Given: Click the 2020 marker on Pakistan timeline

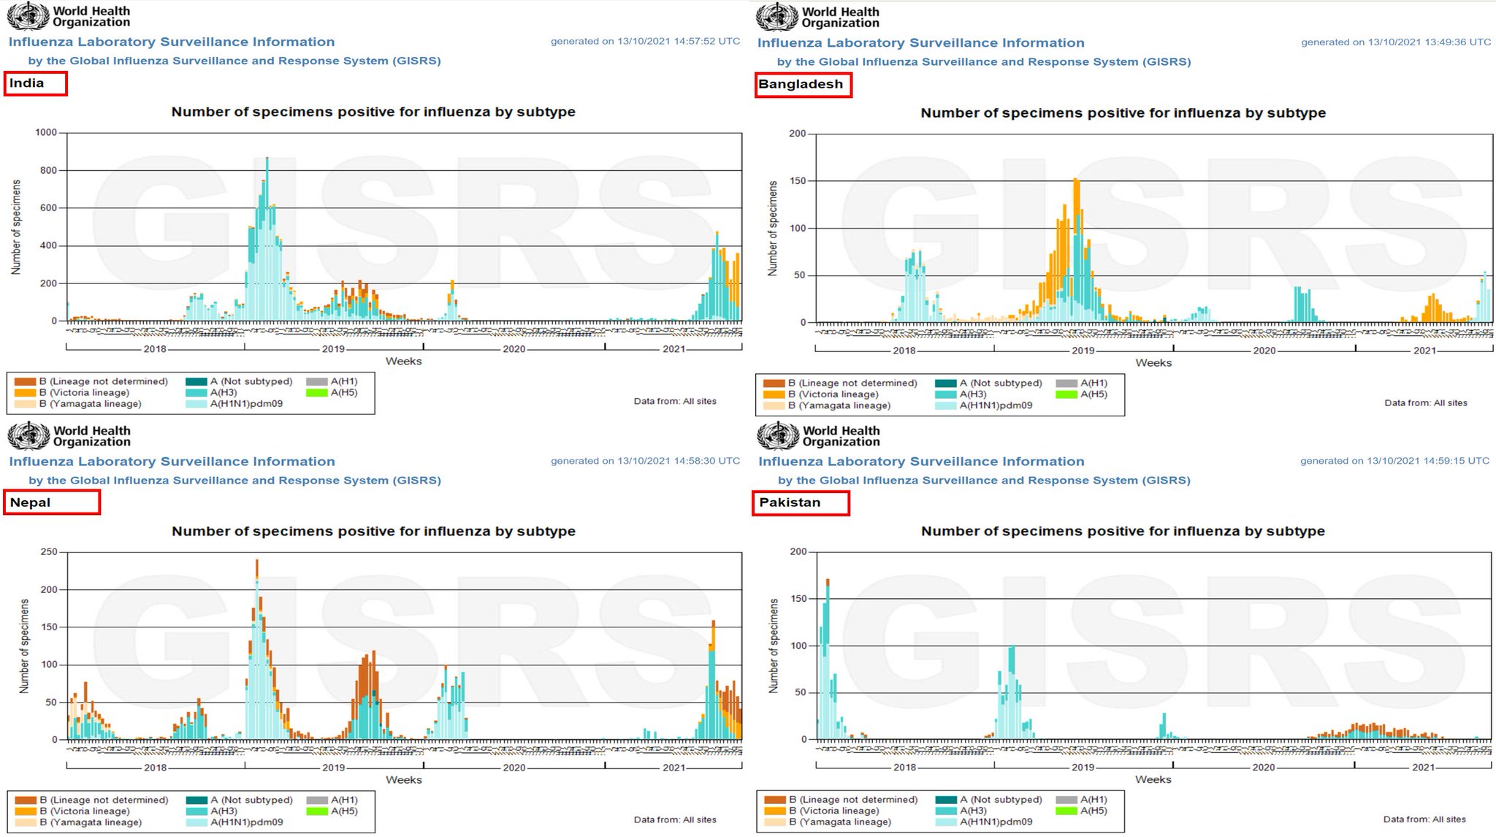Looking at the screenshot, I should pyautogui.click(x=1264, y=768).
